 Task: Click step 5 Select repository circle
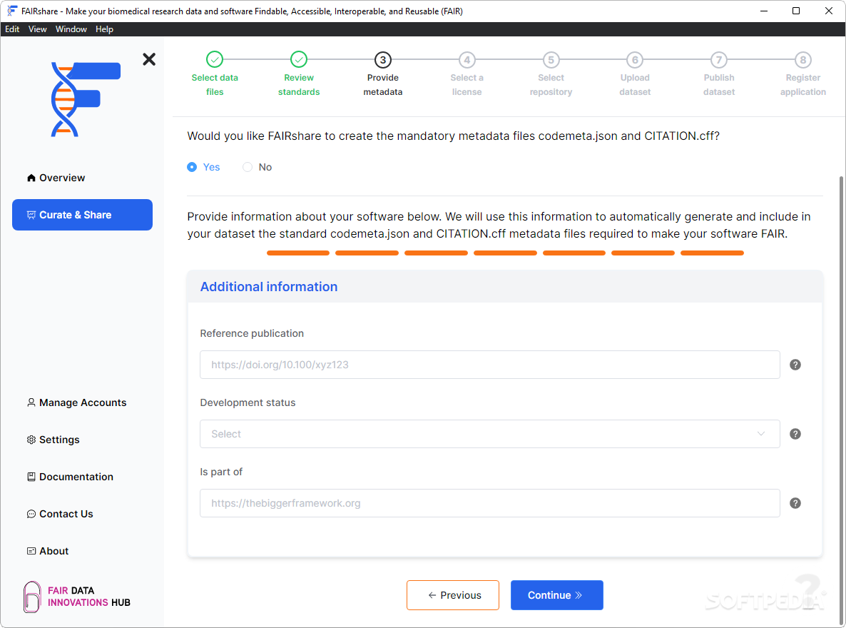pos(551,59)
